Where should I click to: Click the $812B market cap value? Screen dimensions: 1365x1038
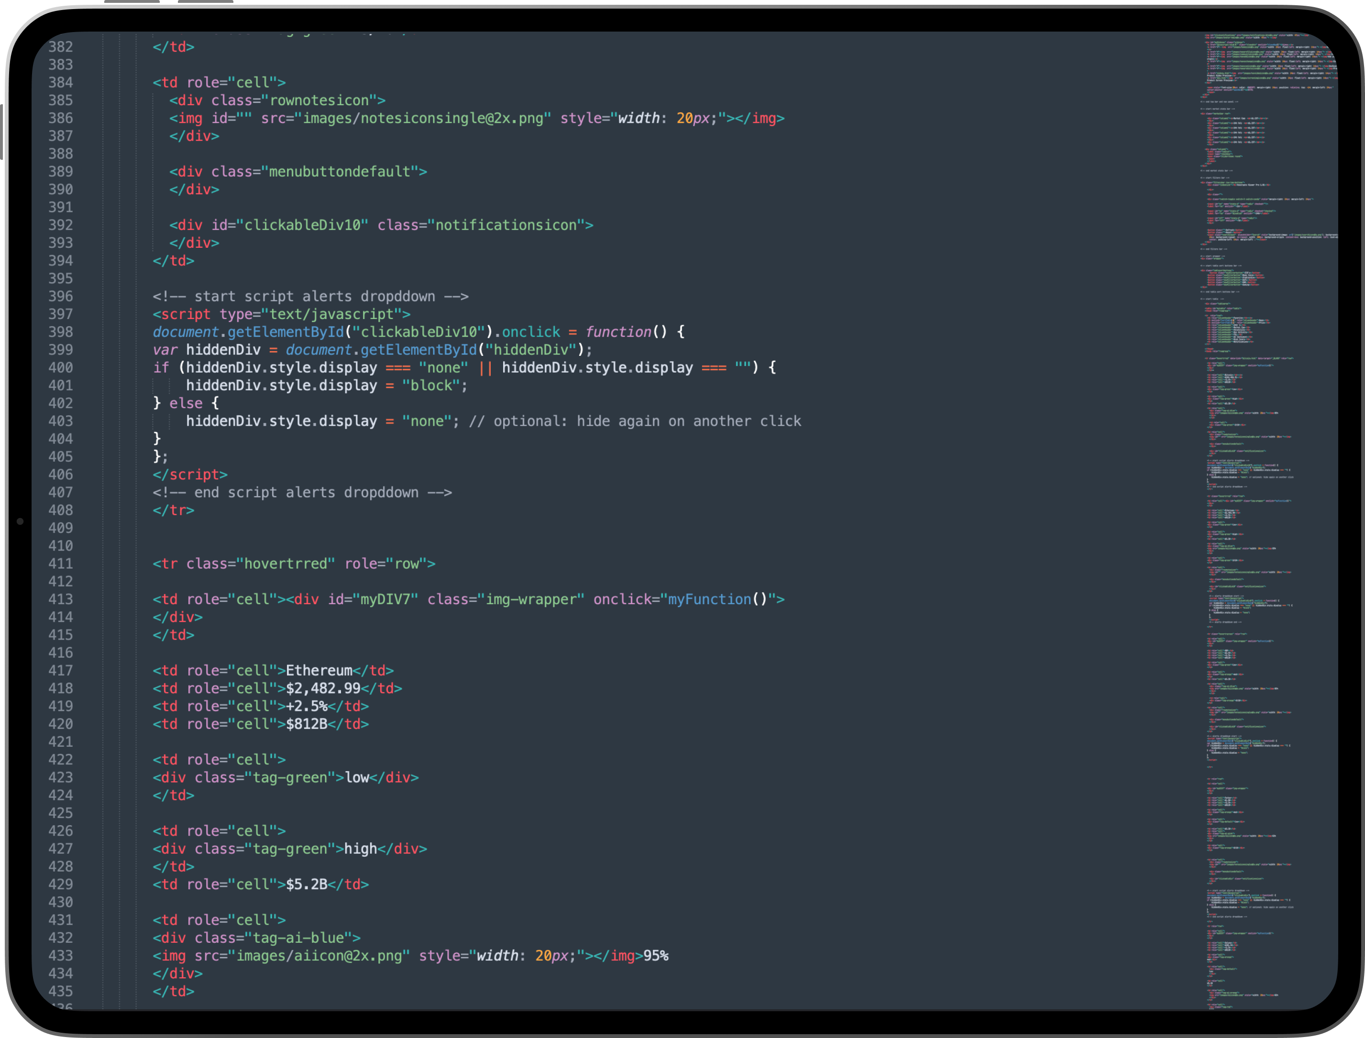point(307,724)
